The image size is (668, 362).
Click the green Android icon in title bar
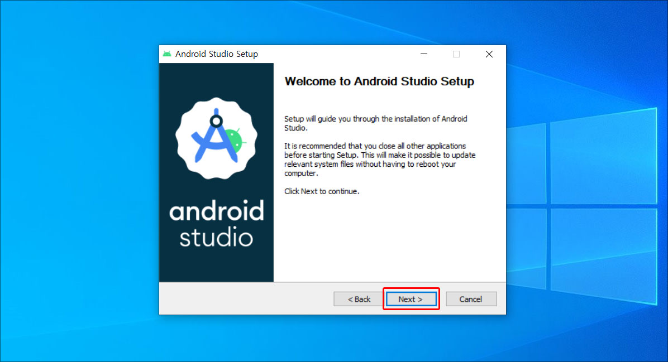click(166, 54)
